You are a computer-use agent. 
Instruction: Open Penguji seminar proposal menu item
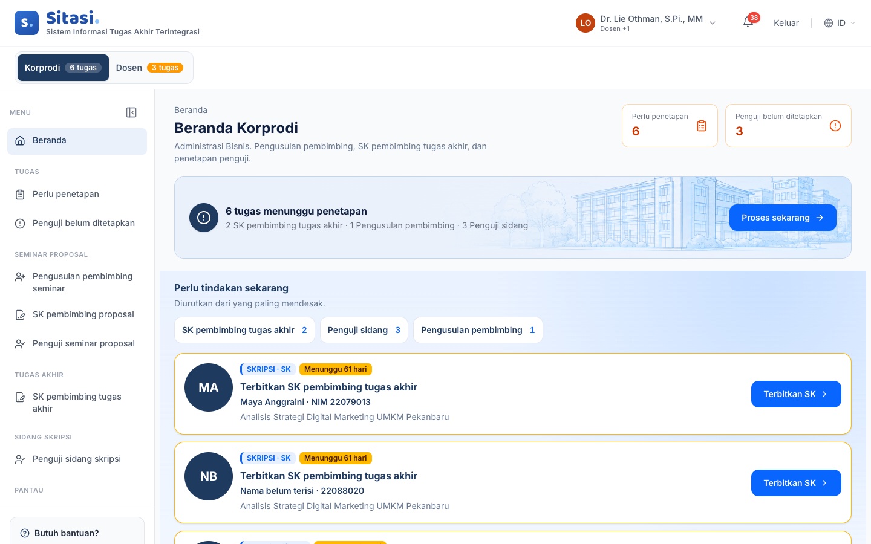(x=77, y=344)
